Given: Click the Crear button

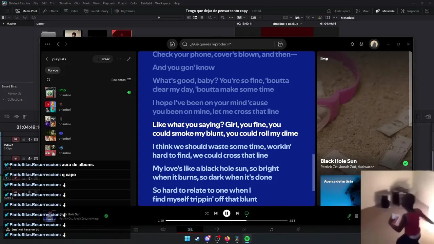Looking at the screenshot, I should tap(103, 59).
